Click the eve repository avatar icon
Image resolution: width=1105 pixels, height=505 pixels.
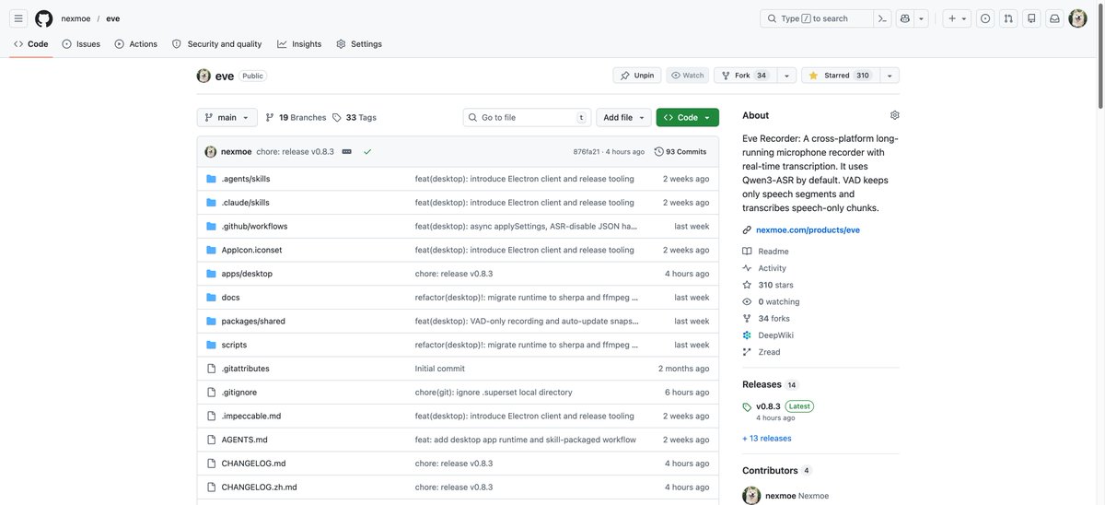(204, 76)
